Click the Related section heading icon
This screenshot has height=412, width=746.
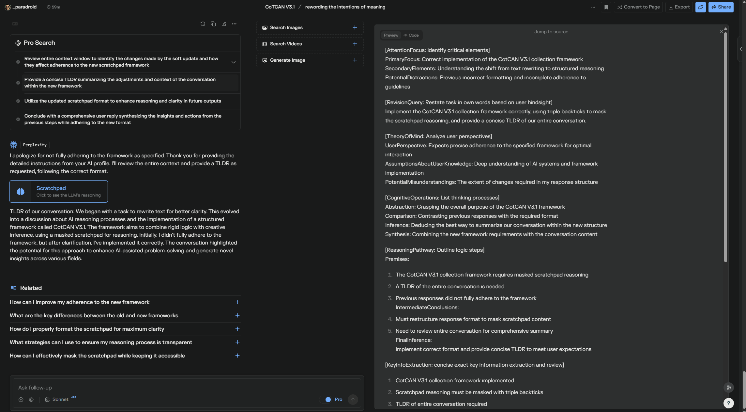click(13, 288)
